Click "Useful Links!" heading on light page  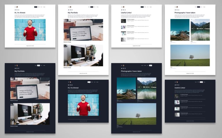(x=126, y=13)
